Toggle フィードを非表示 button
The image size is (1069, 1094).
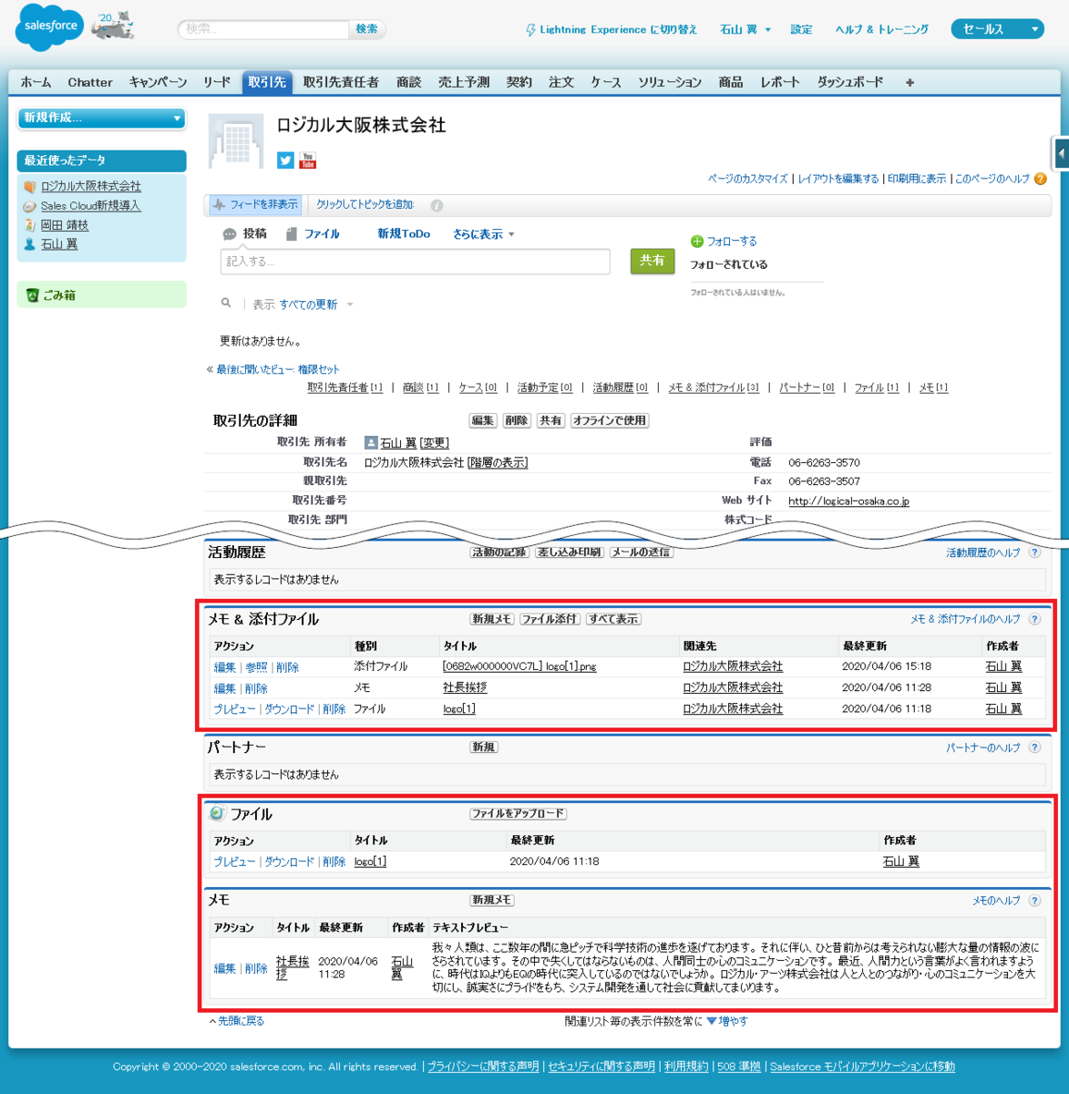255,204
